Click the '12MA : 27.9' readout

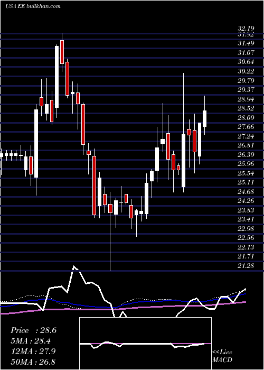click(x=33, y=351)
